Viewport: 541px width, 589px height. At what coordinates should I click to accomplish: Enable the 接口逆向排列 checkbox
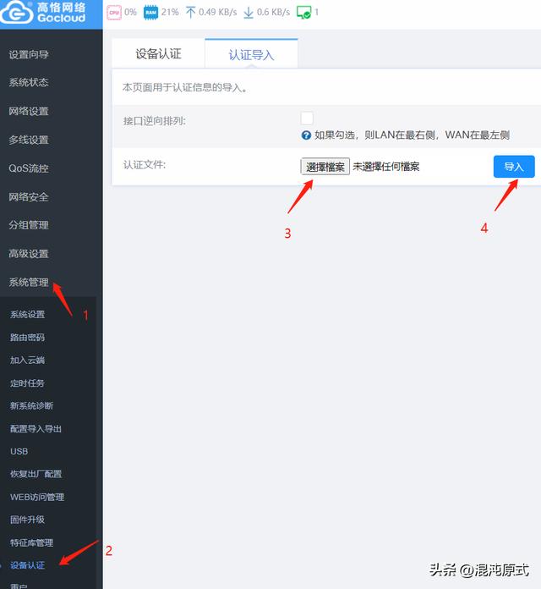coord(307,118)
